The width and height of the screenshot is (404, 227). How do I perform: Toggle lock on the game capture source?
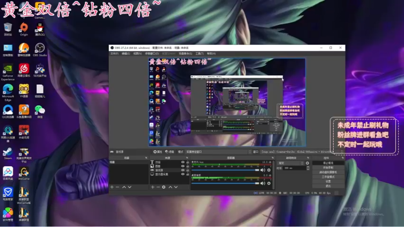[187, 170]
